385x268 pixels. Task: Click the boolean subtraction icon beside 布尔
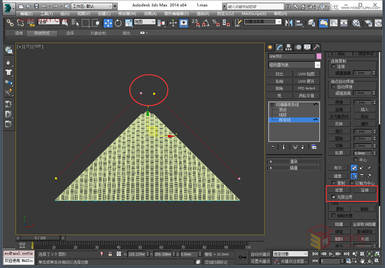pos(361,168)
